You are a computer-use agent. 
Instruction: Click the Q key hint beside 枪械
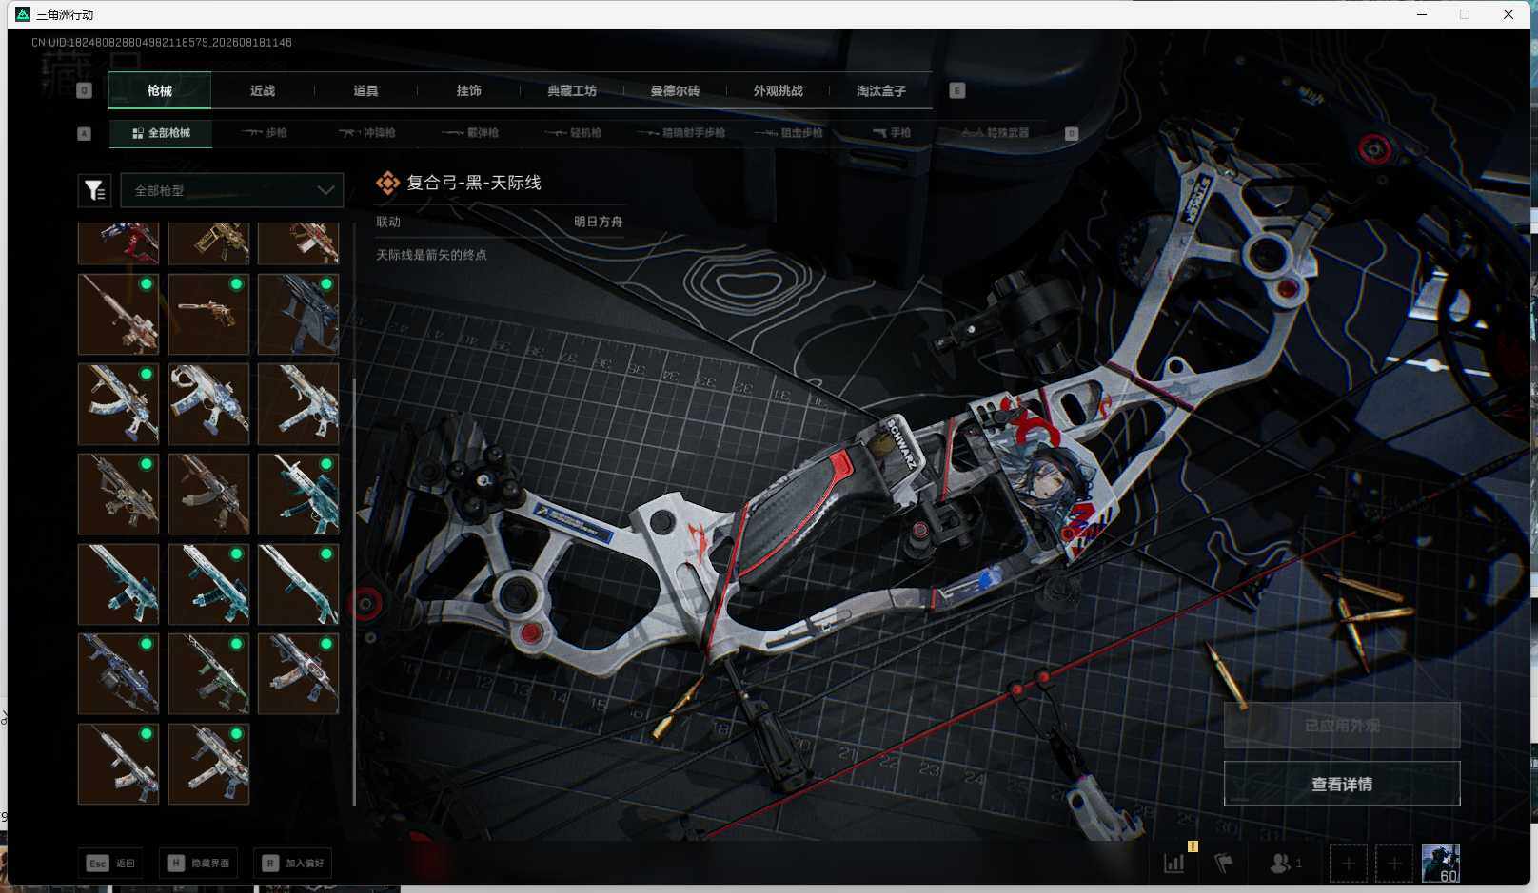[x=84, y=90]
